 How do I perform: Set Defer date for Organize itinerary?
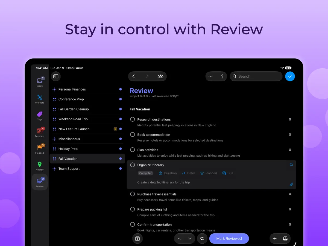click(x=189, y=173)
